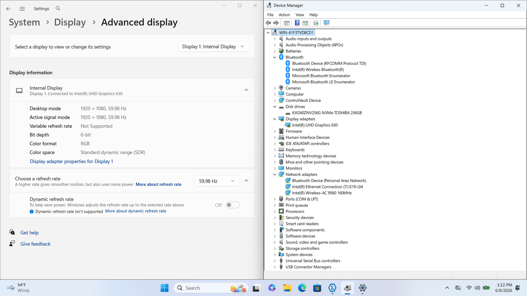Open the weather widget showing 94°F

[x=18, y=288]
